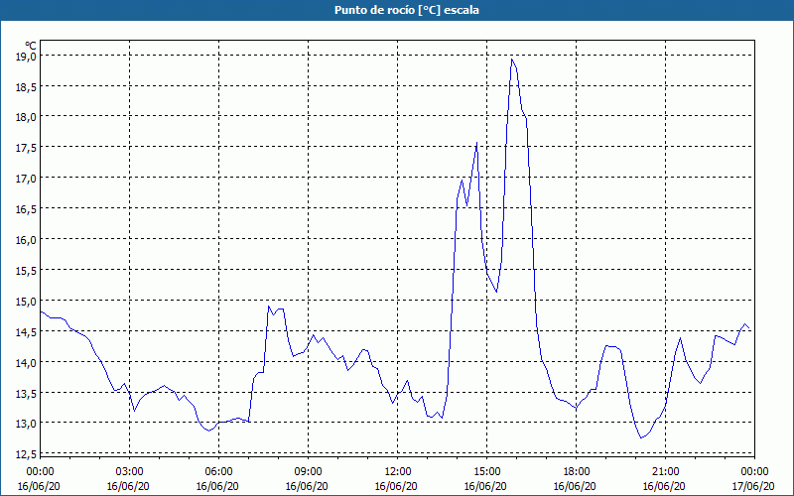
Task: Click the 00:00 time label dated 17/06/20
Action: point(754,472)
